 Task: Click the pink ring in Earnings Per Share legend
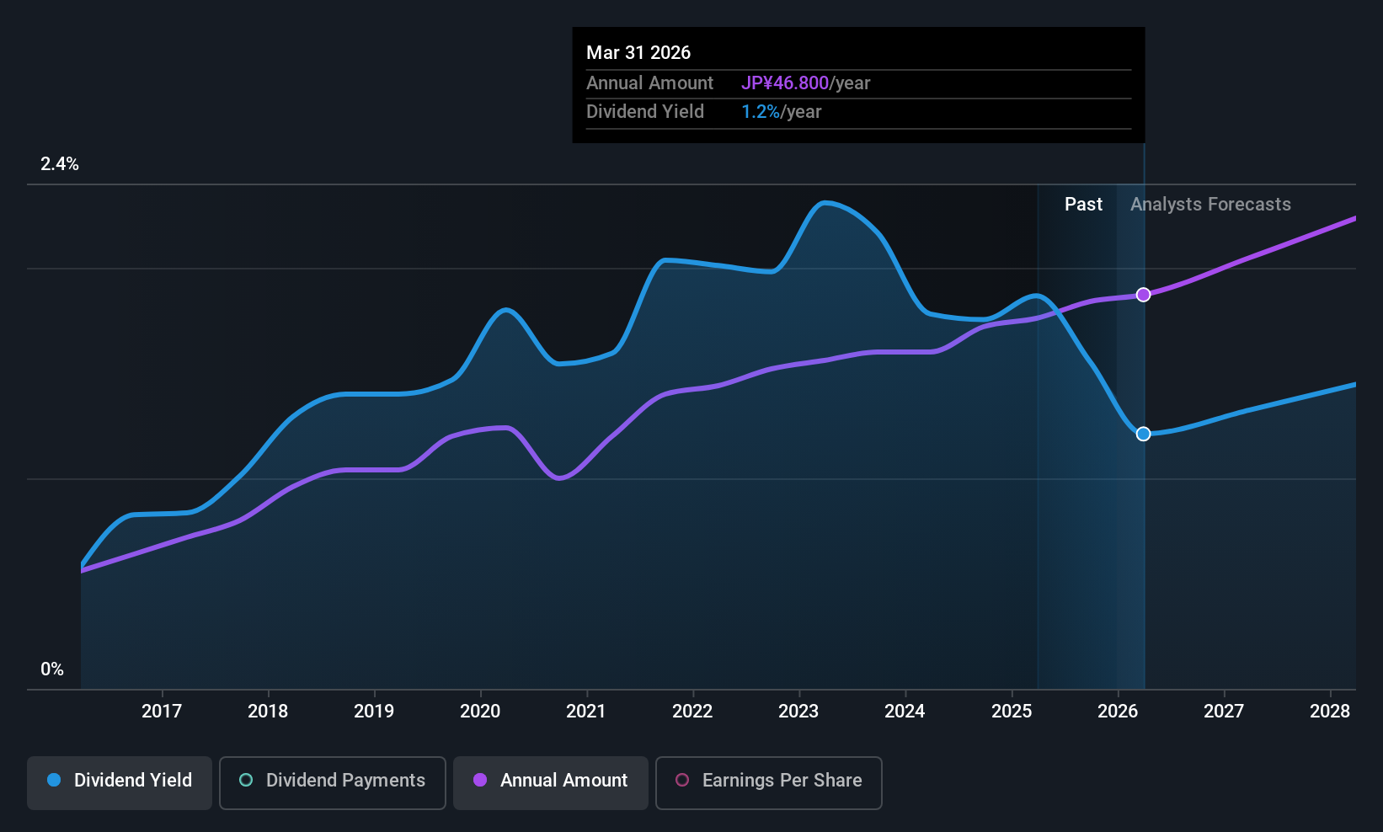point(682,780)
